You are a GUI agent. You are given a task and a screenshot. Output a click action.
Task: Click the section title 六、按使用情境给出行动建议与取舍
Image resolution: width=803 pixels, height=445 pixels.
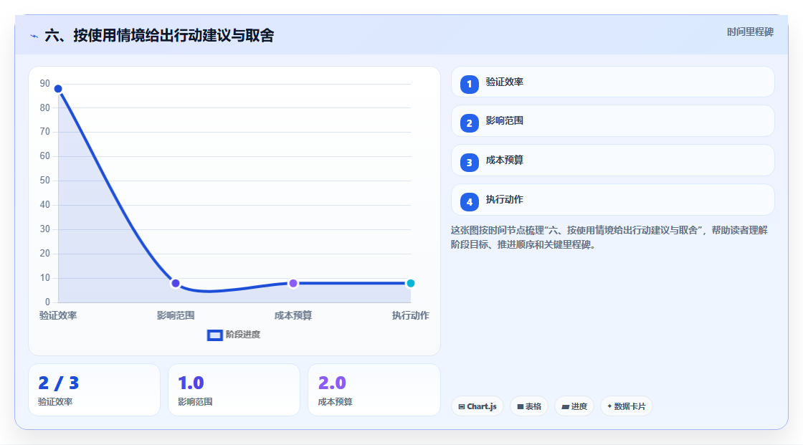point(159,35)
